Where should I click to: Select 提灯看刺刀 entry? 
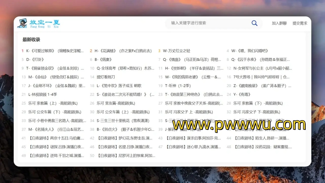[x=106, y=77]
